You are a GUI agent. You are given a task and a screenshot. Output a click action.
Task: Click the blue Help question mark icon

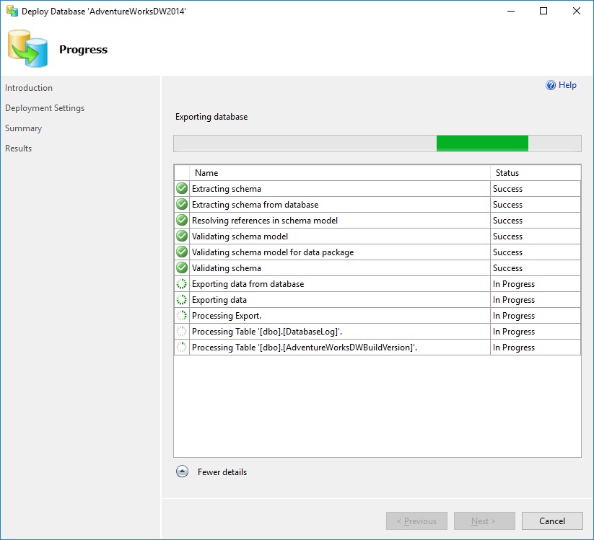551,85
